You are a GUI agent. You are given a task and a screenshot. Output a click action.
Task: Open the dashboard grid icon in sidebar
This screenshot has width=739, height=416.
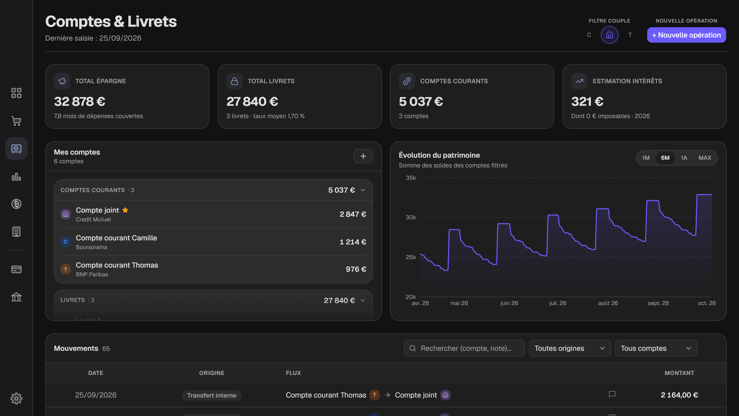click(x=16, y=93)
